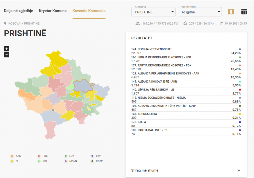This screenshot has height=178, width=254.
Task: Expand Shfaq më shumë section
Action: tap(186, 170)
